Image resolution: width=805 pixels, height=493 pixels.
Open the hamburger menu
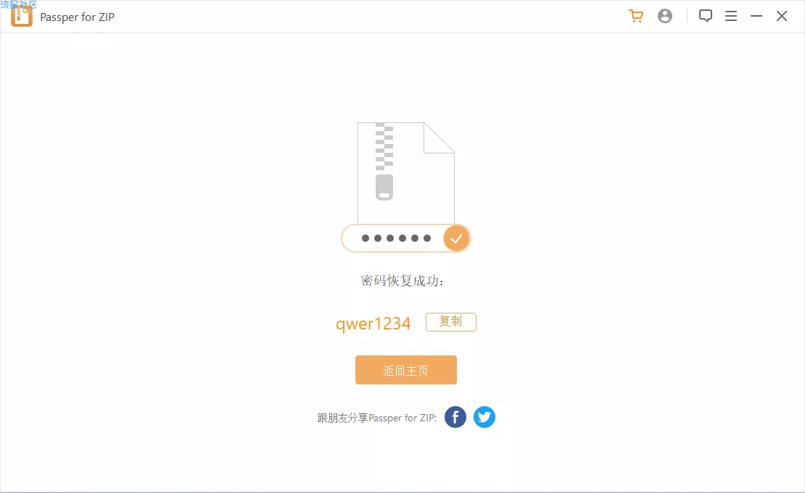(x=731, y=17)
